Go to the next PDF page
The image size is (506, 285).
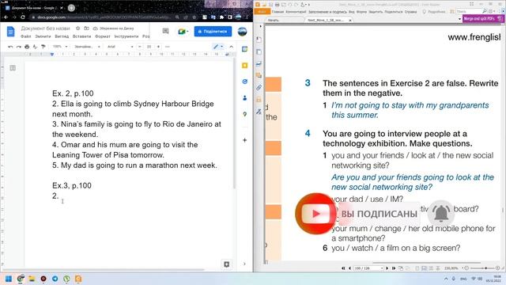[387, 268]
